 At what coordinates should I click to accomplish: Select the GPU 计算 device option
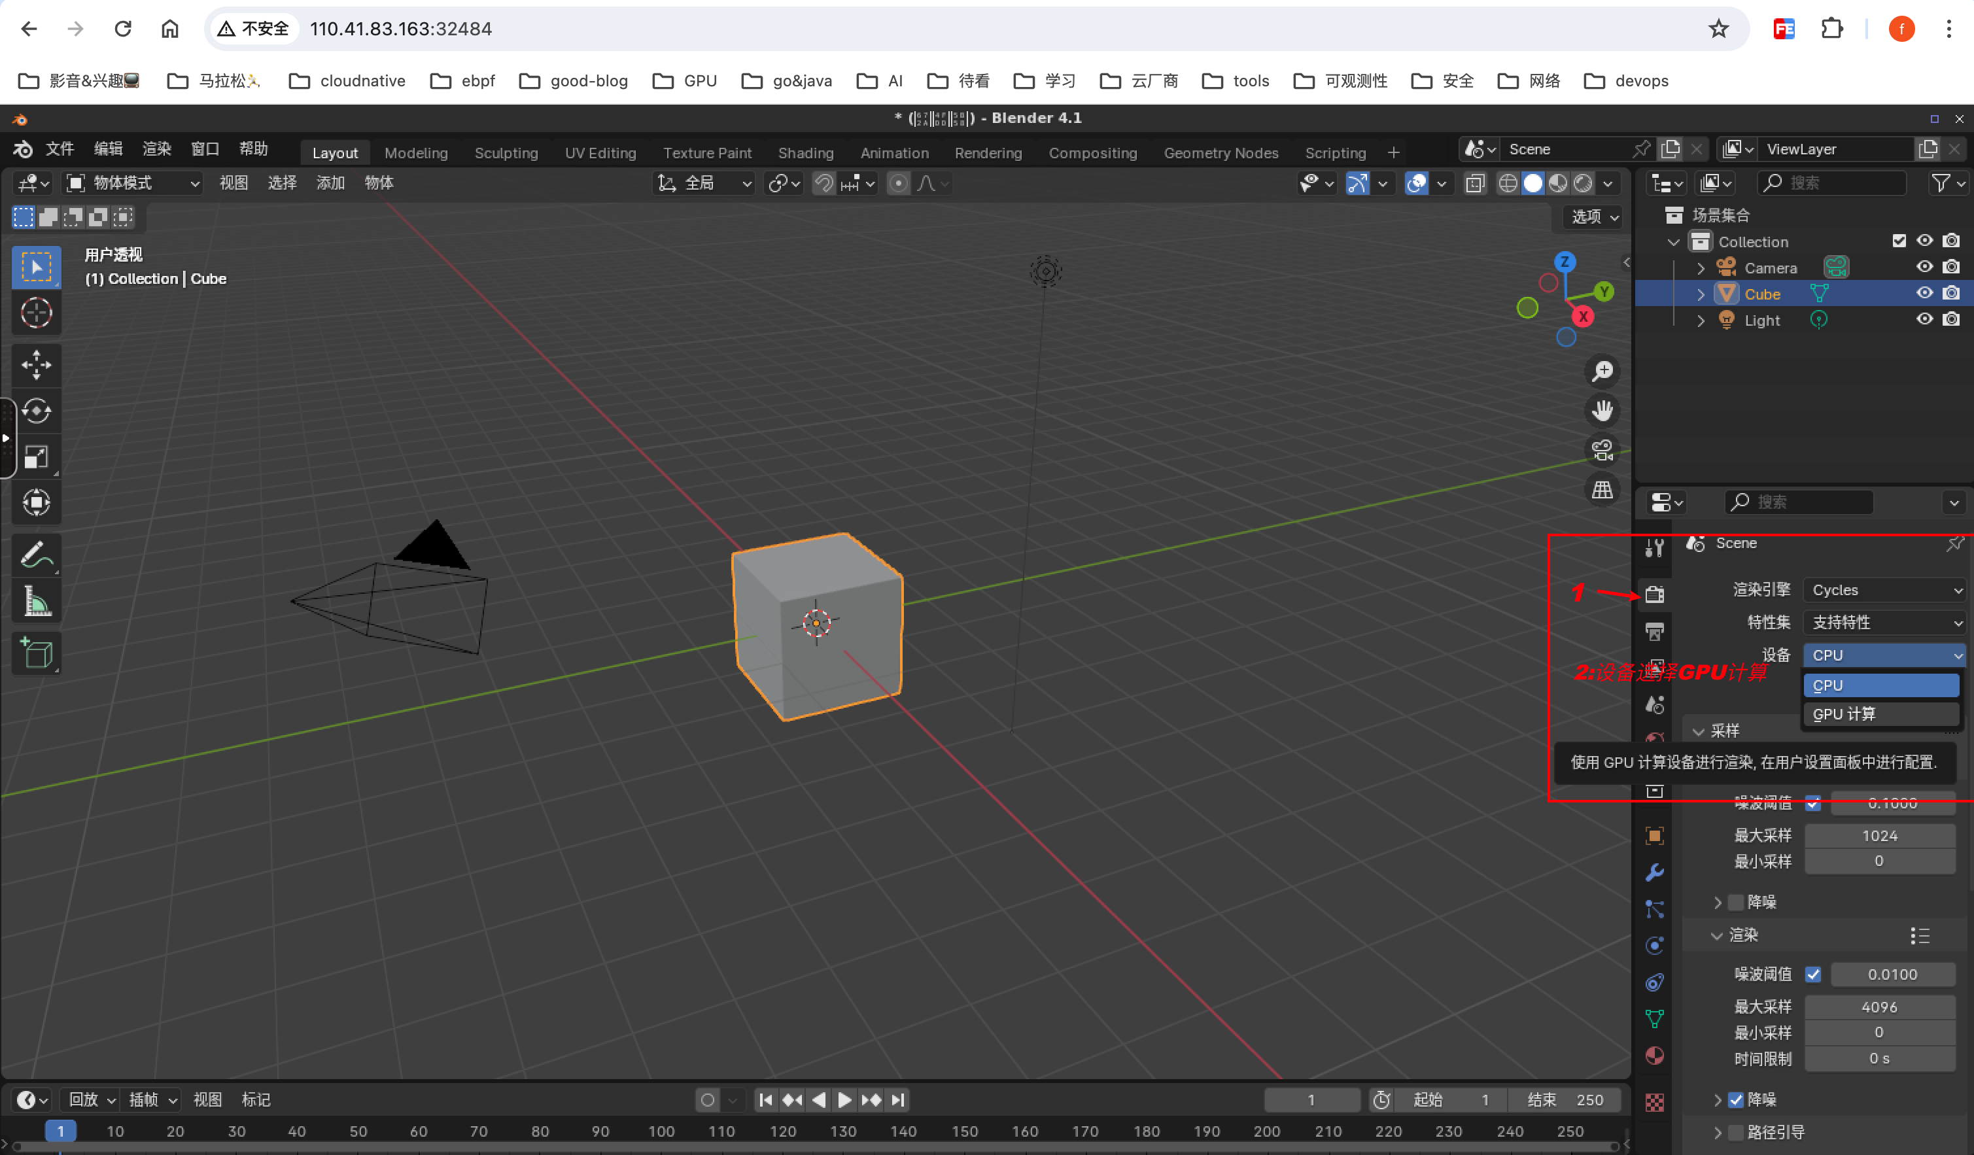pos(1880,714)
